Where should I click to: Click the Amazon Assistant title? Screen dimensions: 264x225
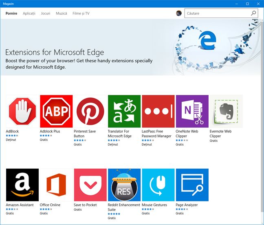pyautogui.click(x=20, y=205)
